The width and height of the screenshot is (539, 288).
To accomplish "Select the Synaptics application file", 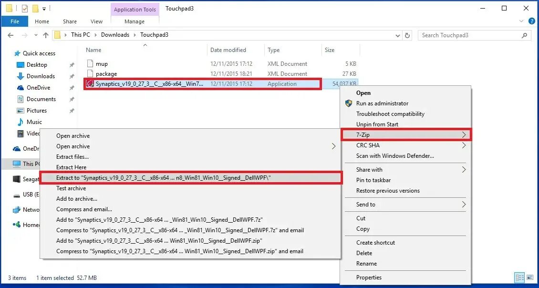I will point(149,84).
